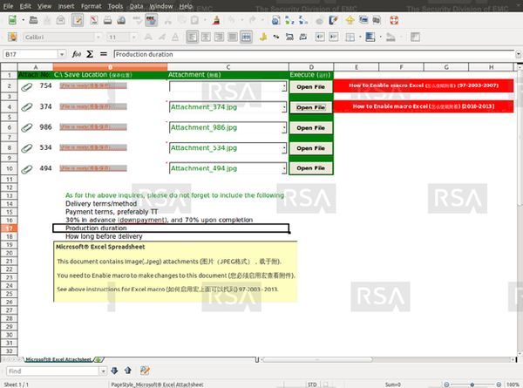Open the Format menu
The image size is (523, 388).
91,5
